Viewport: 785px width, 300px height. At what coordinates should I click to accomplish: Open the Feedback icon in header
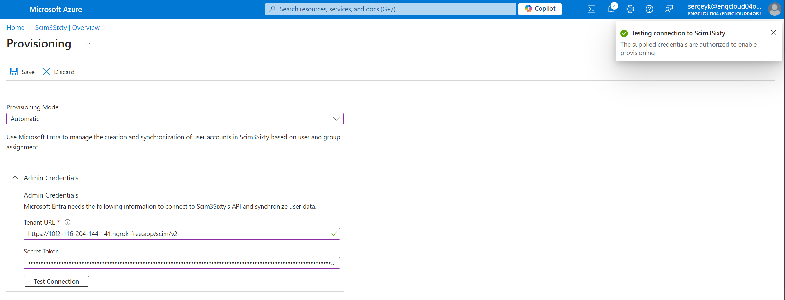coord(668,9)
